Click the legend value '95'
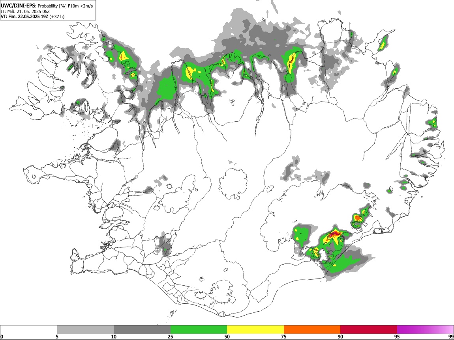The image size is (454, 340). click(397, 336)
